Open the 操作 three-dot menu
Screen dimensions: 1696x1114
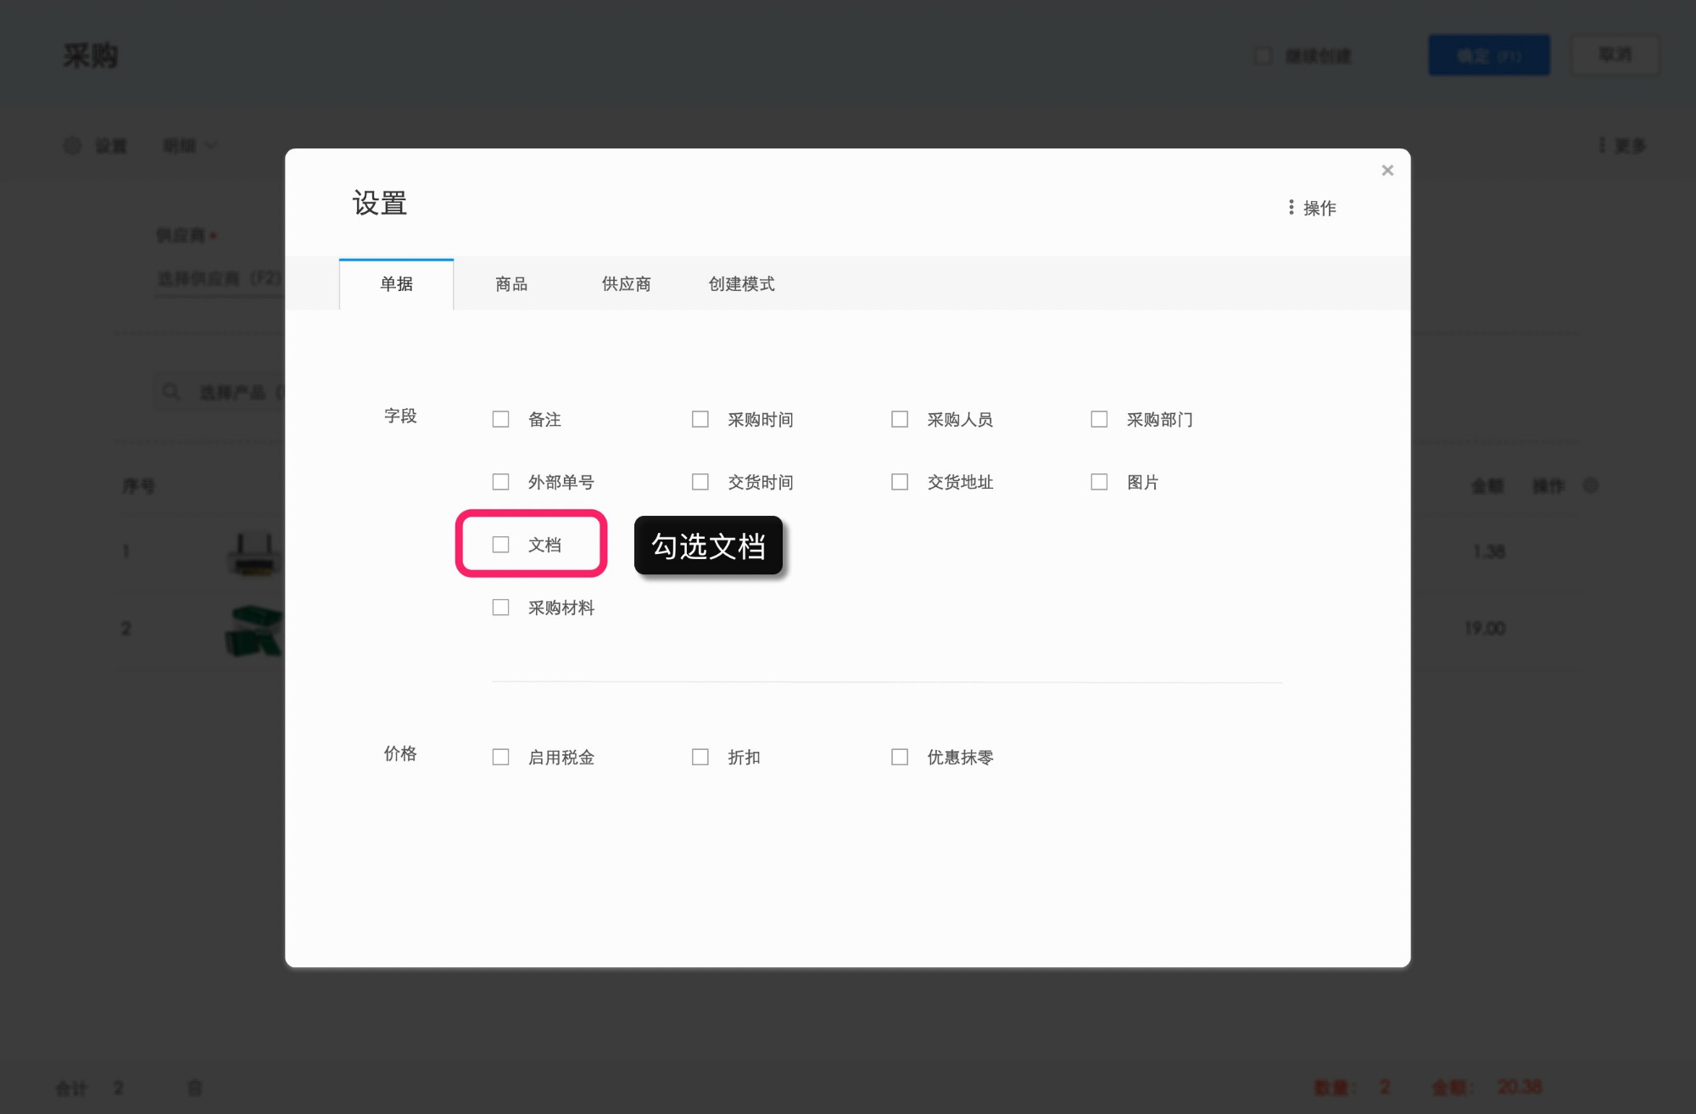pyautogui.click(x=1312, y=208)
